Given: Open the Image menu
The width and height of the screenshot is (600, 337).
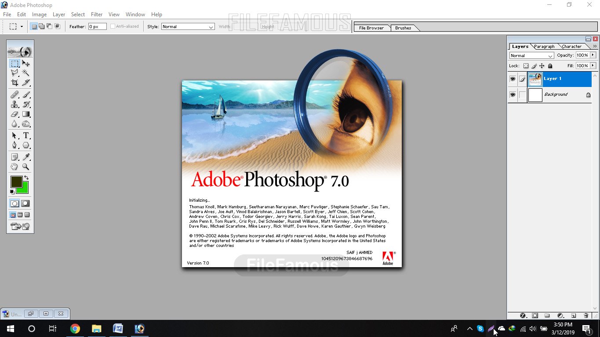Looking at the screenshot, I should coord(39,14).
